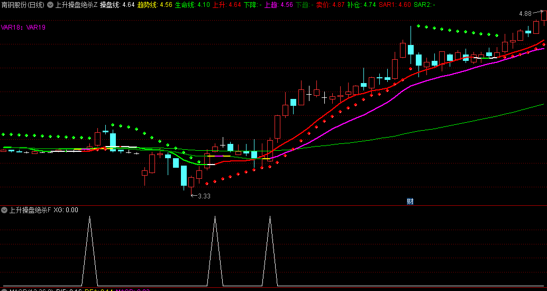Image resolution: width=547 pixels, height=291 pixels.
Task: Open the 上升操盘绝杀F indicator dropdown arrow
Action: [x=4, y=210]
